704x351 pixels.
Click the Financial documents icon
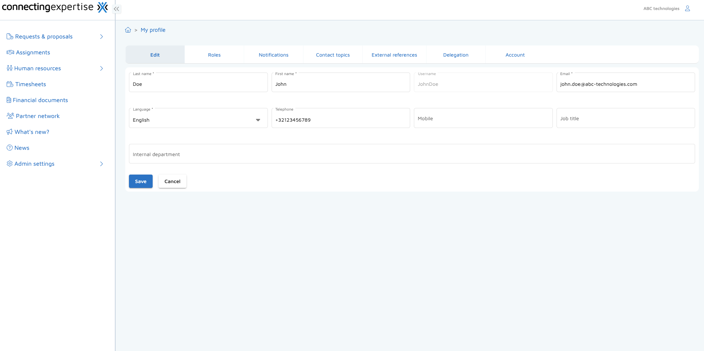click(x=9, y=100)
